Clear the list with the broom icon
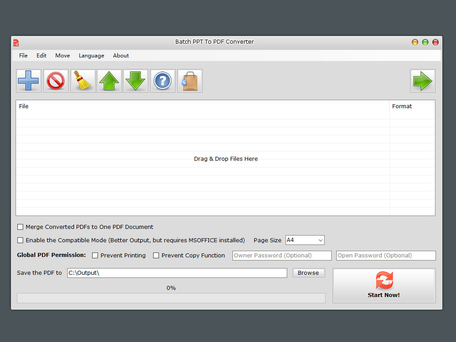456x342 pixels. coord(83,81)
